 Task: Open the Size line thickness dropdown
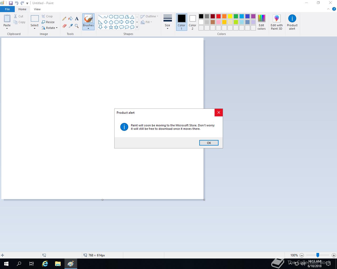tap(167, 22)
